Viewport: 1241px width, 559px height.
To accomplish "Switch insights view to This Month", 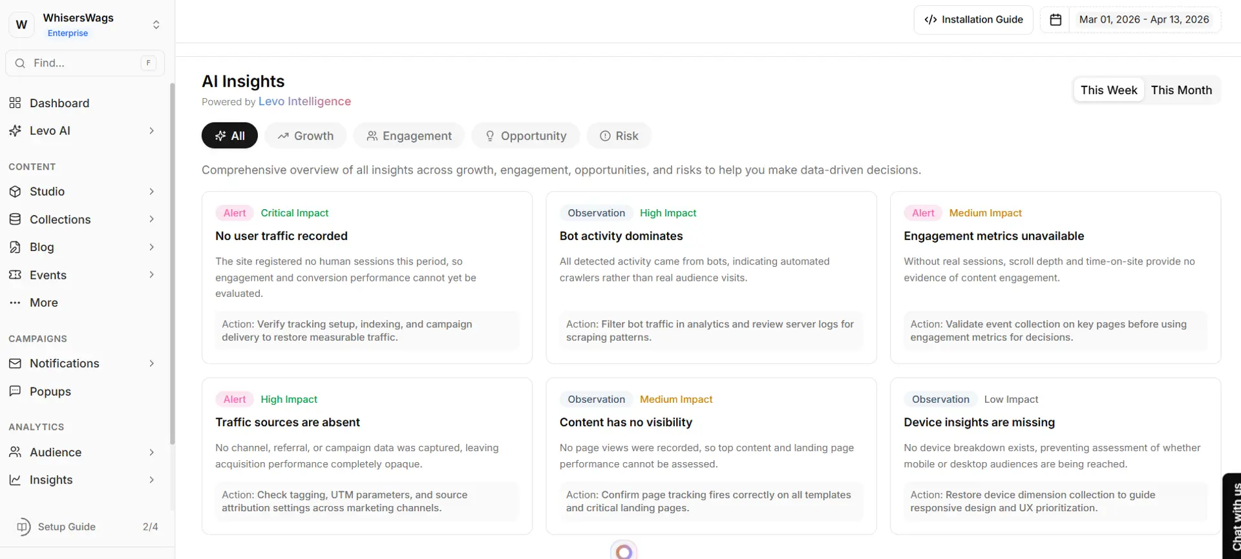I will 1181,90.
